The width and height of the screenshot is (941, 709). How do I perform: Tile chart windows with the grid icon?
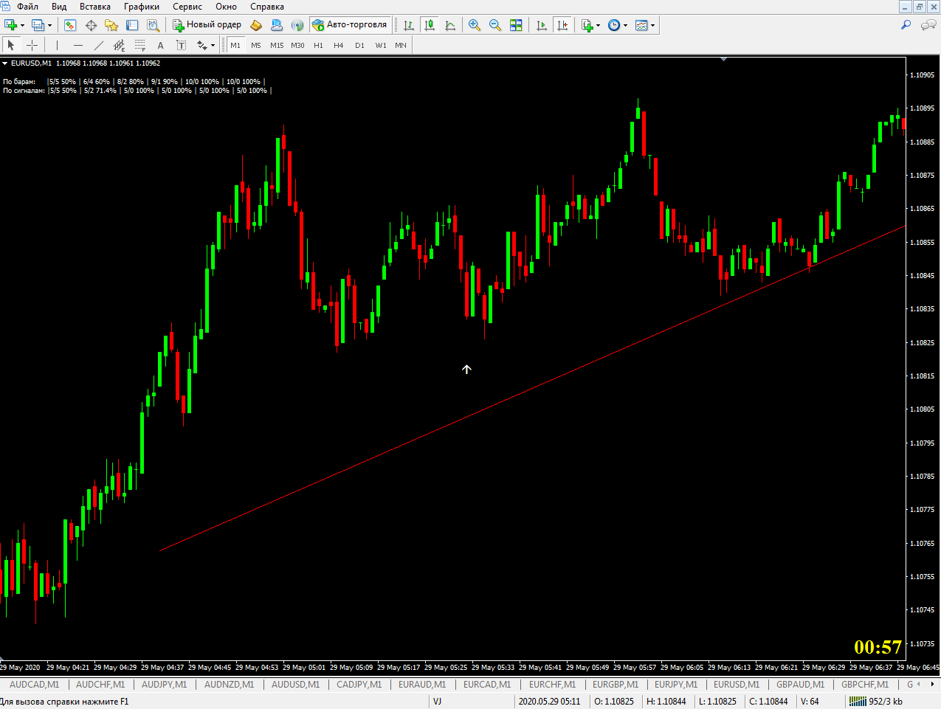point(516,25)
